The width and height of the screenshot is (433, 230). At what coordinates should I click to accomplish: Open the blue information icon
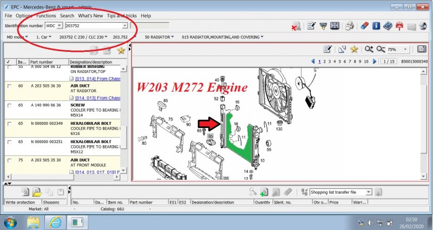tap(376, 26)
